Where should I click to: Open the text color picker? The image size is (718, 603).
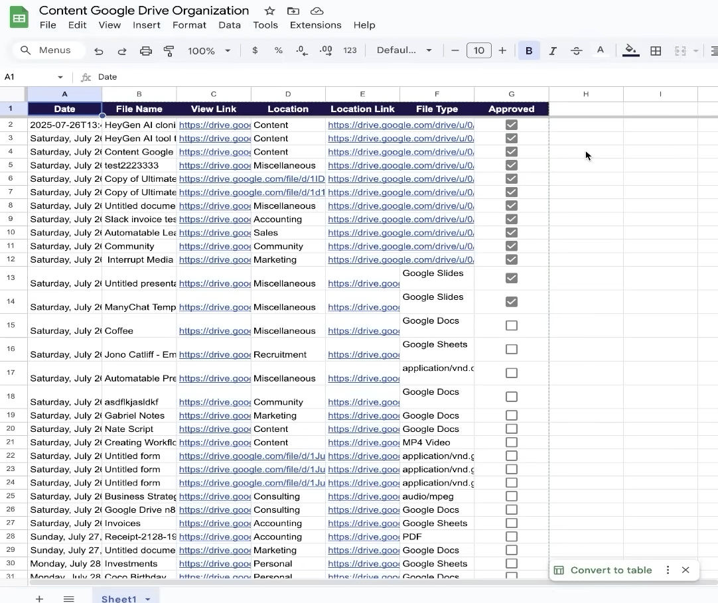(x=601, y=51)
